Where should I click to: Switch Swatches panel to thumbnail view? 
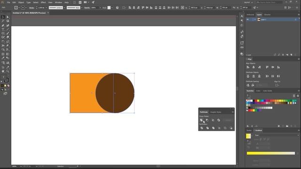click(298, 96)
